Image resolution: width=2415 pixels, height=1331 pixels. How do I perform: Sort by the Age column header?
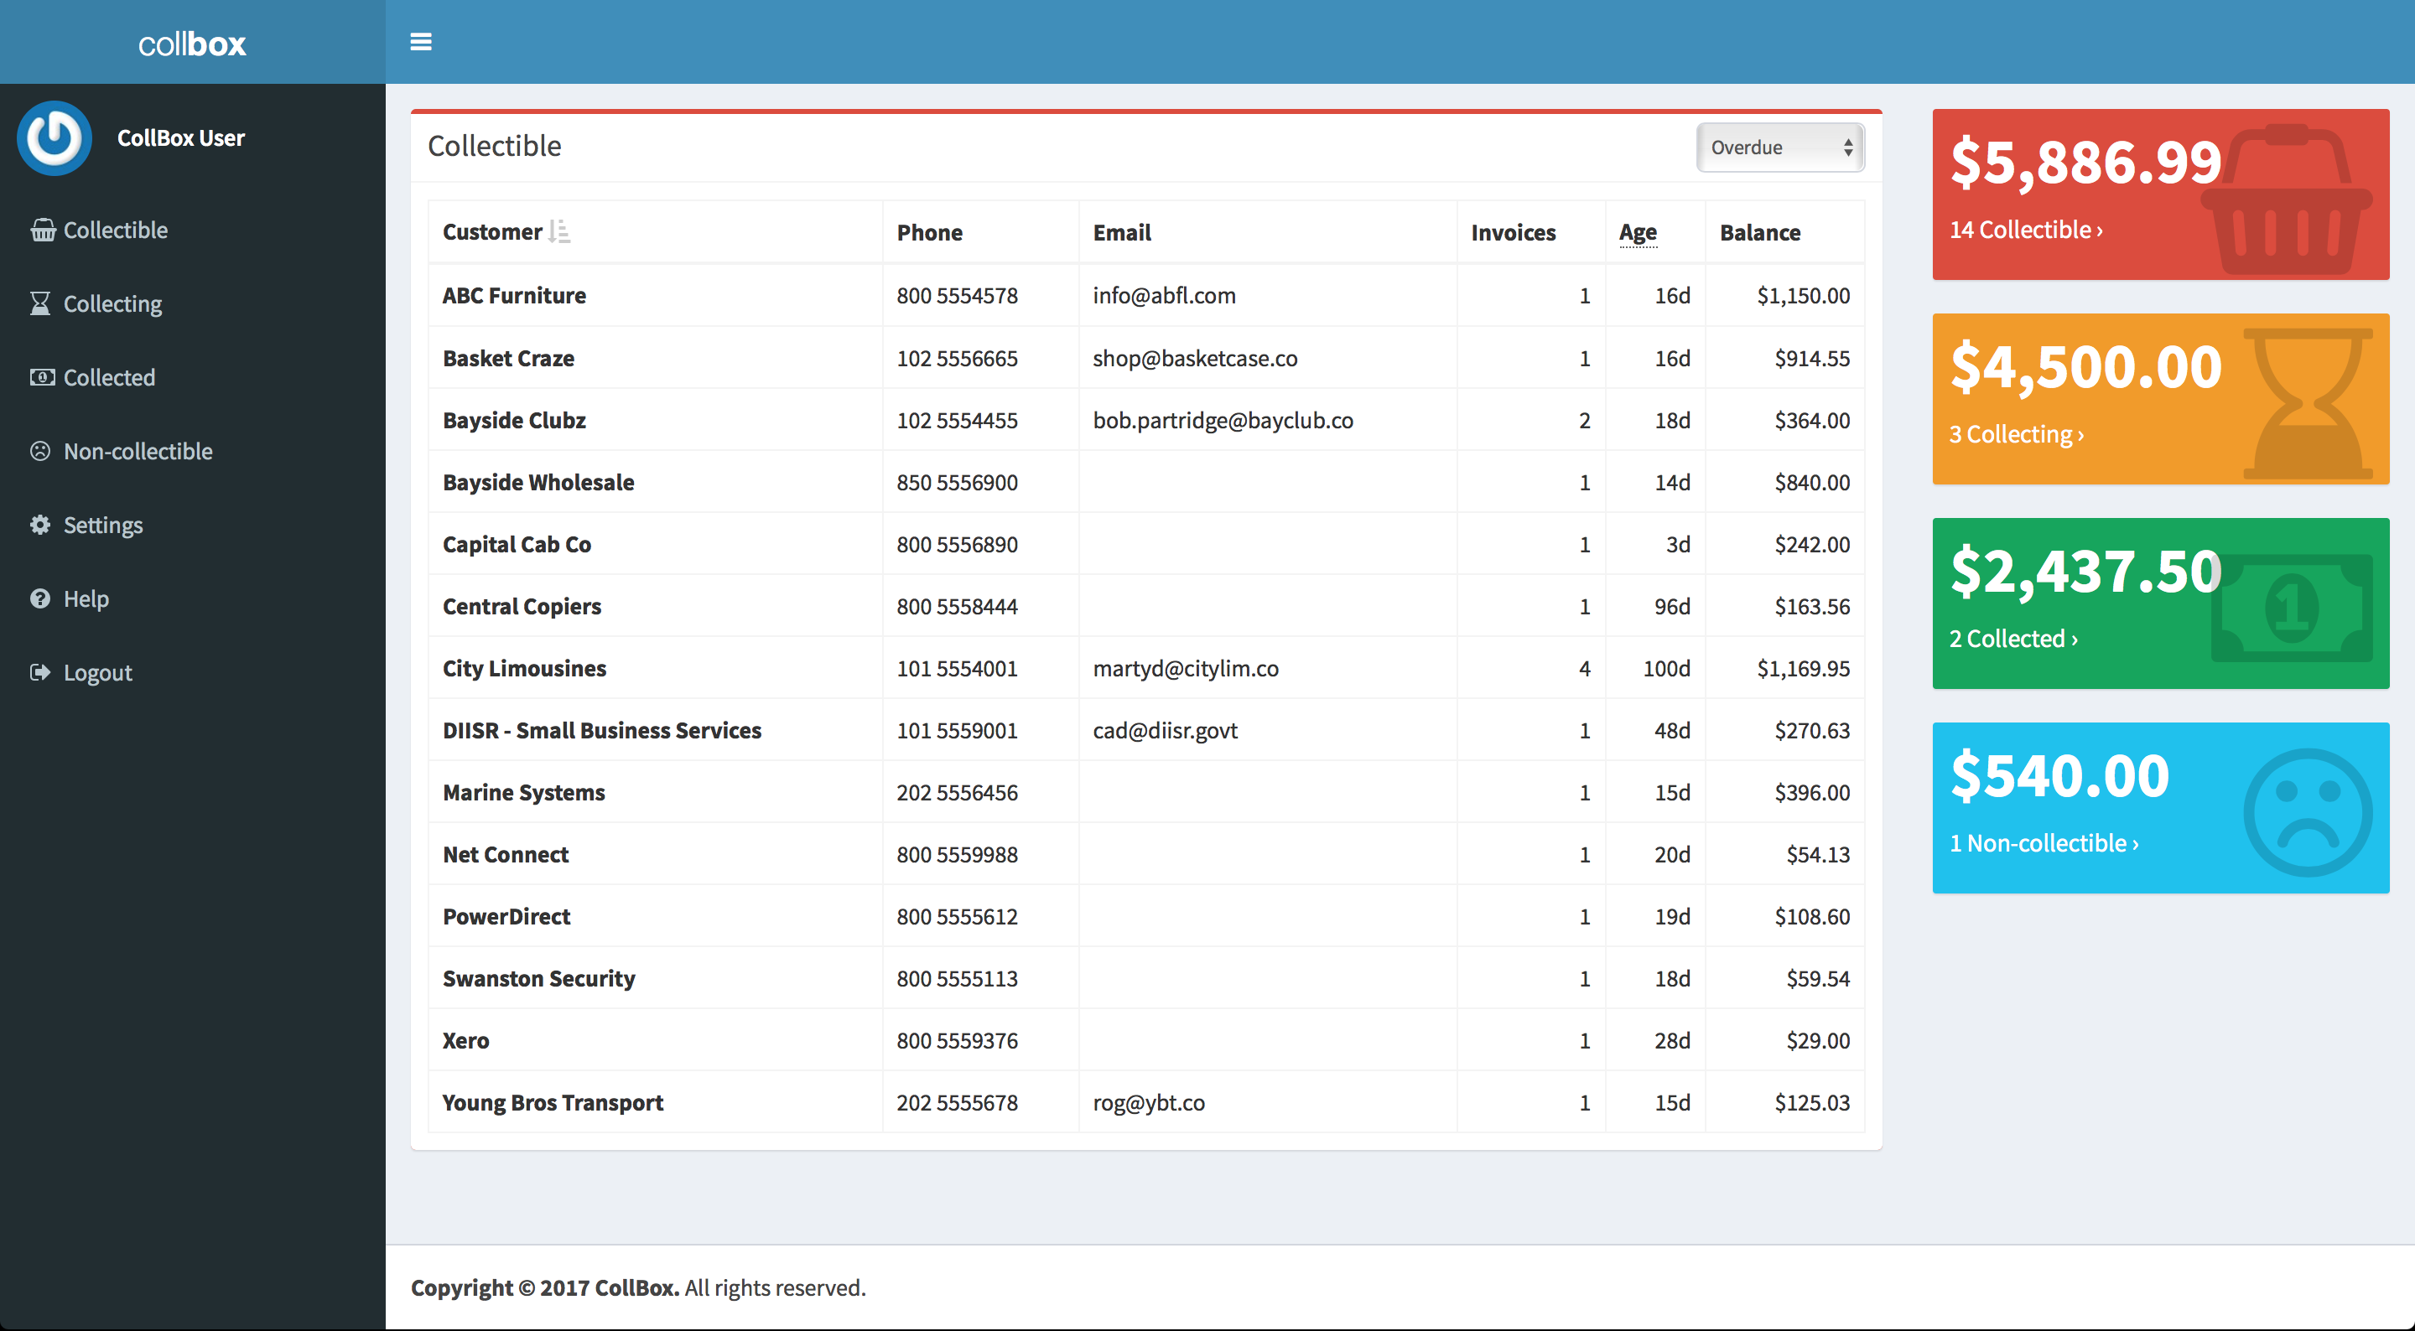coord(1637,232)
